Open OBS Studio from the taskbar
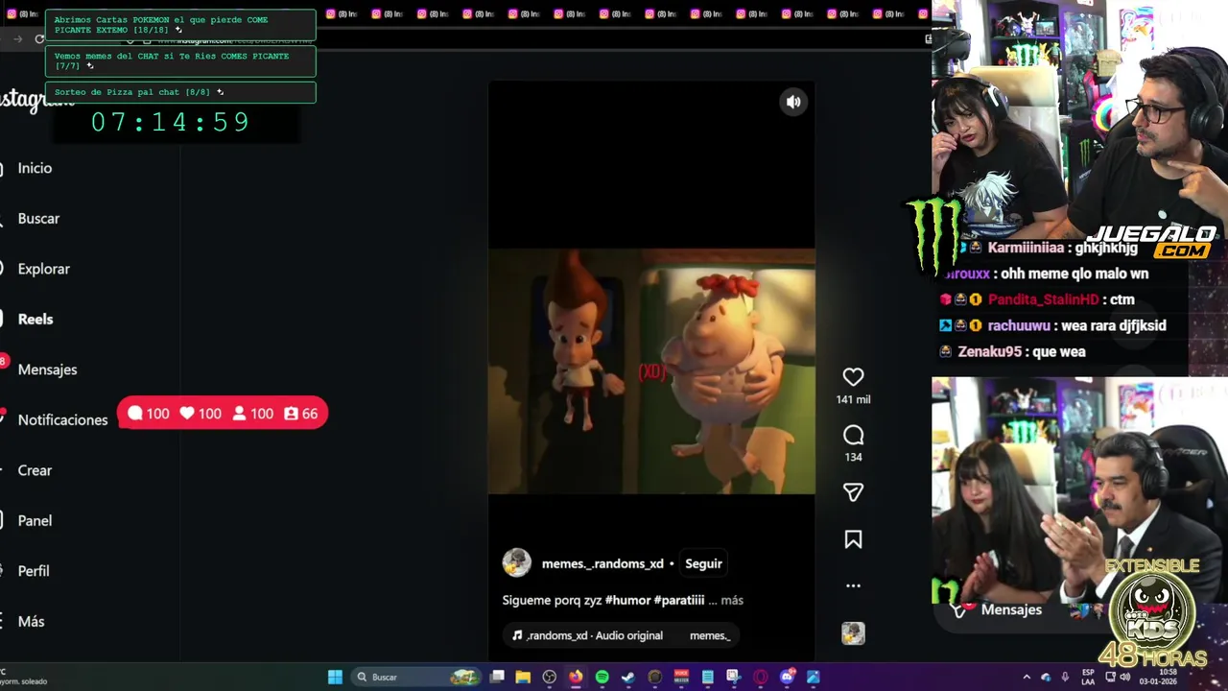Viewport: 1228px width, 691px height. [x=549, y=677]
